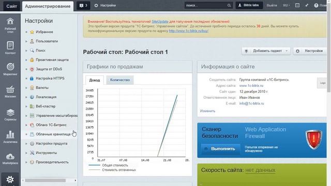331x186 pixels.
Task: Open the Marketplace cloud icon
Action: 10,157
